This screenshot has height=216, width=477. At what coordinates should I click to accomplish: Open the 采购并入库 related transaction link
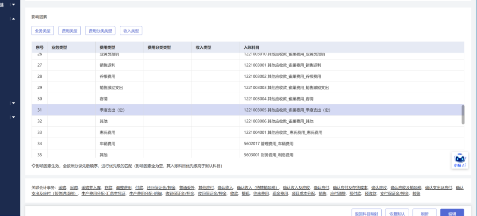tap(91, 188)
